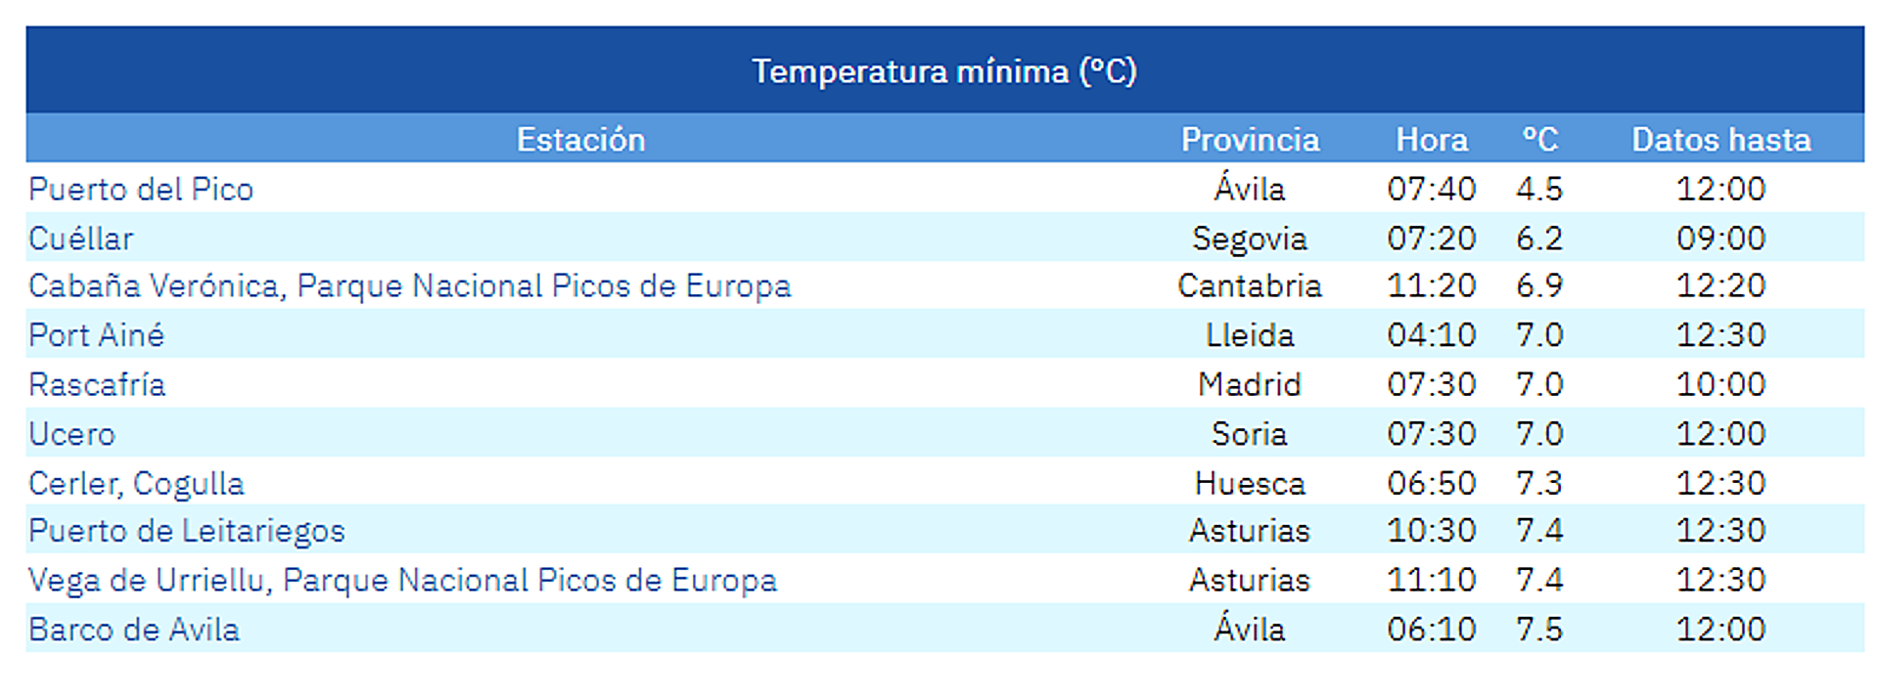Click the Temperatura mínima table title
The height and width of the screenshot is (697, 1879).
click(944, 71)
